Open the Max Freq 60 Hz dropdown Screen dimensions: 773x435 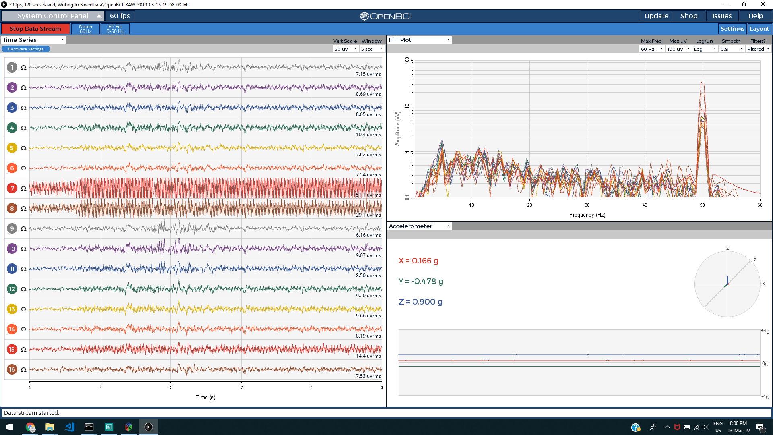pyautogui.click(x=651, y=49)
